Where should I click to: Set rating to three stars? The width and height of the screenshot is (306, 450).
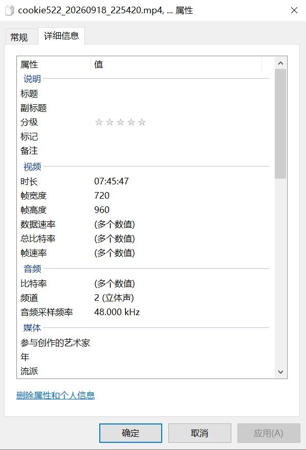pyautogui.click(x=120, y=123)
